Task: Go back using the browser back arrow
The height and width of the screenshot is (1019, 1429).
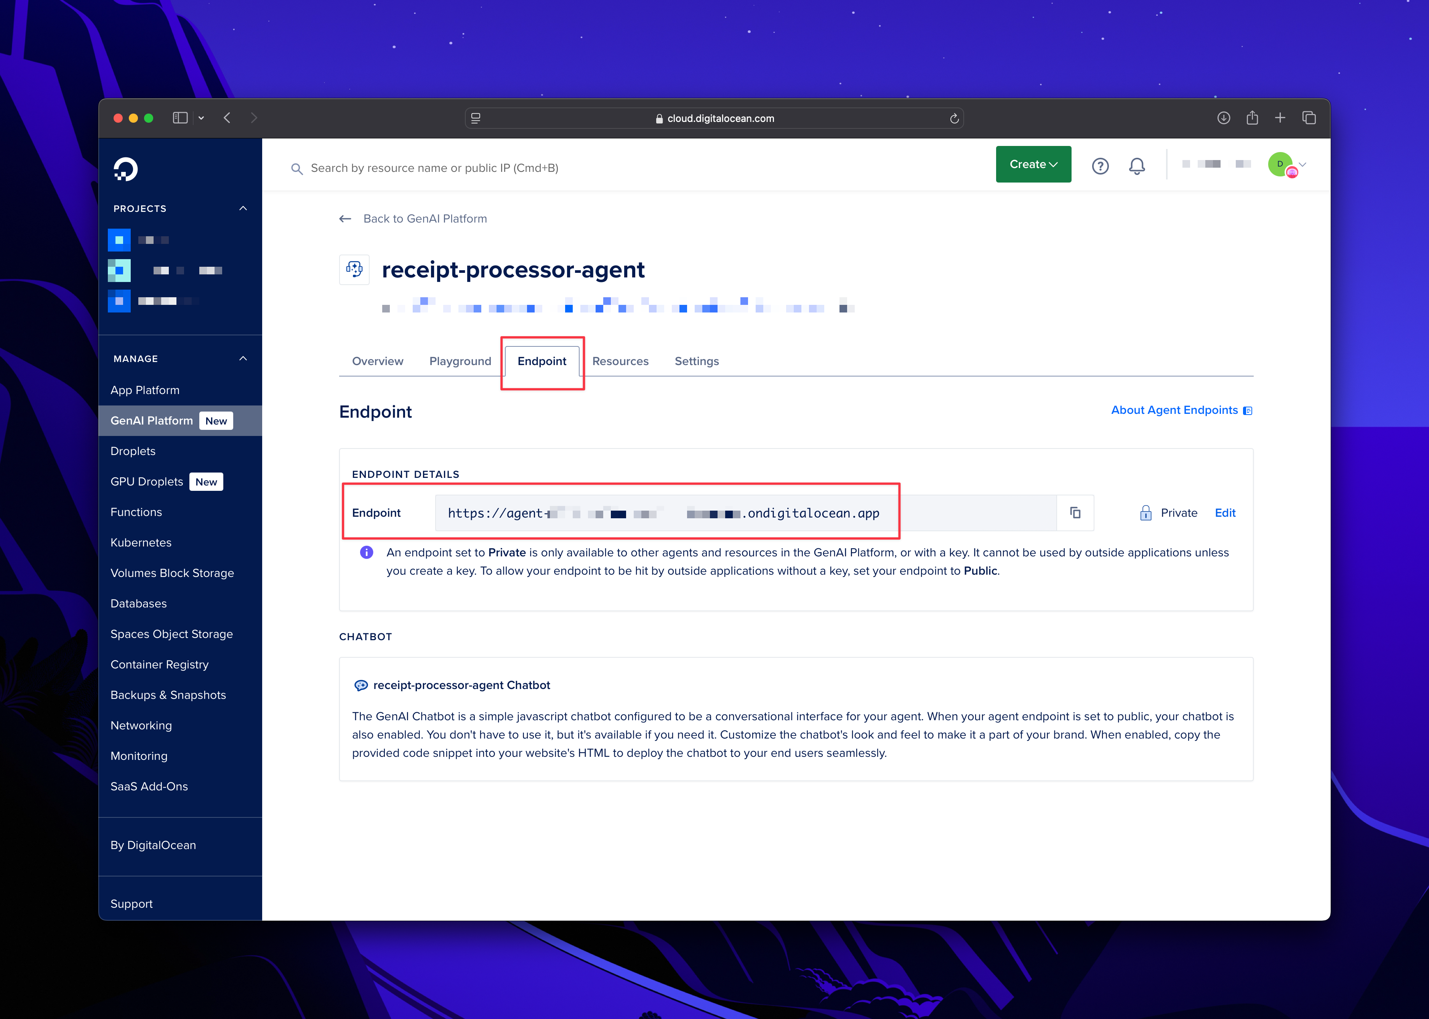Action: (x=227, y=118)
